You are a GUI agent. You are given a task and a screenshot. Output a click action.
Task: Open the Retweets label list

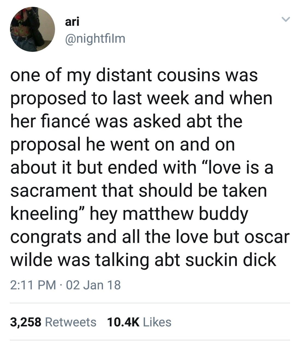[70, 322]
